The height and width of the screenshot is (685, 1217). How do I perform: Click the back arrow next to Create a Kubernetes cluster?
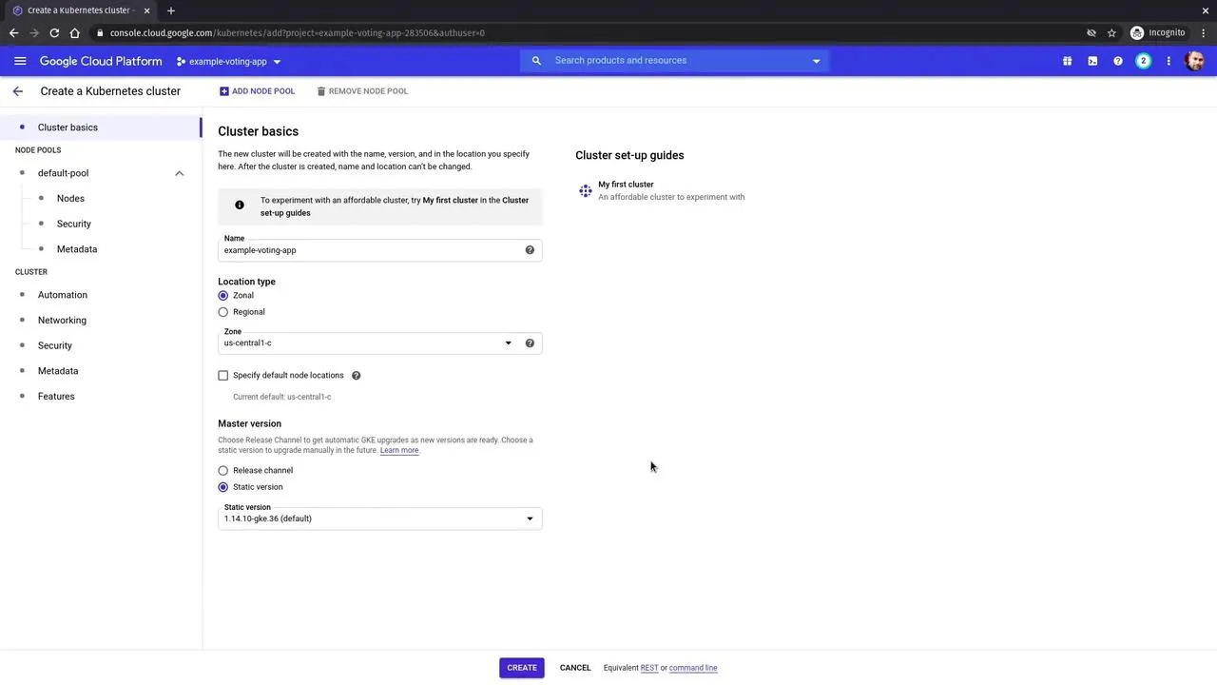click(x=17, y=90)
